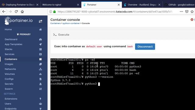
Task: Open Swarm in sidebar
Action: click(9, 89)
